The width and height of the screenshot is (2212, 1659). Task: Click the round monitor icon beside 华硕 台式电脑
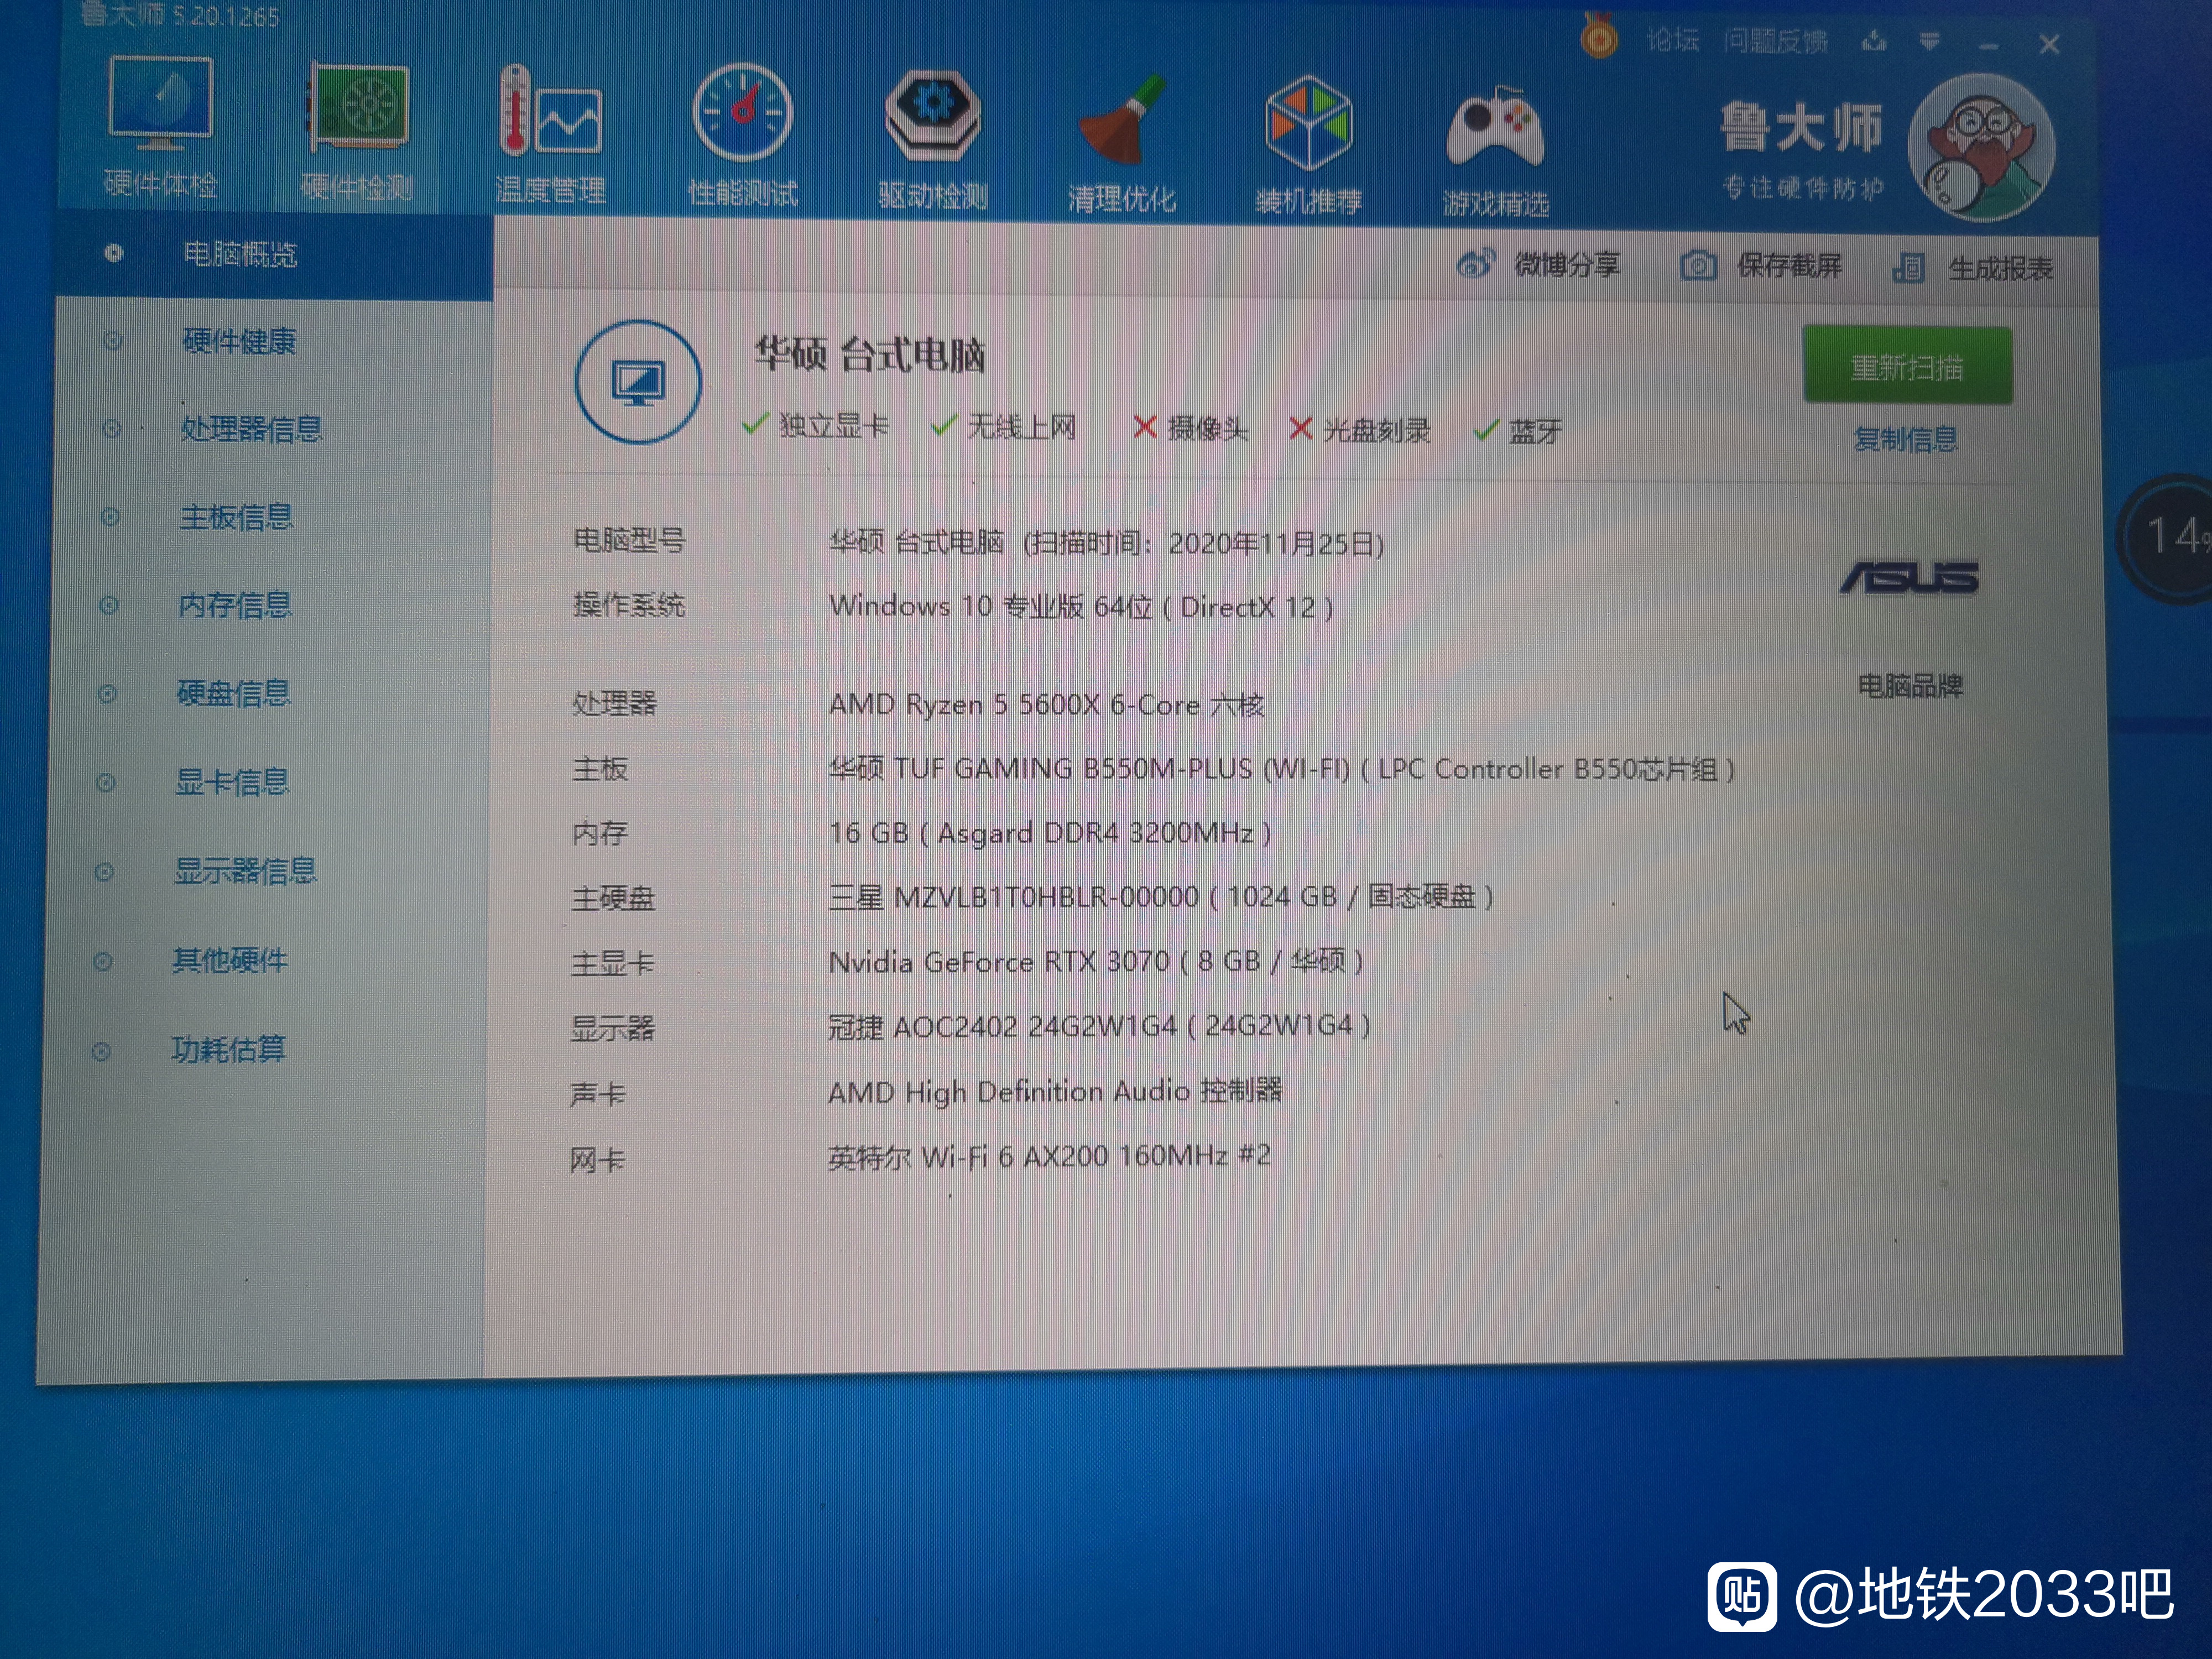tap(638, 381)
